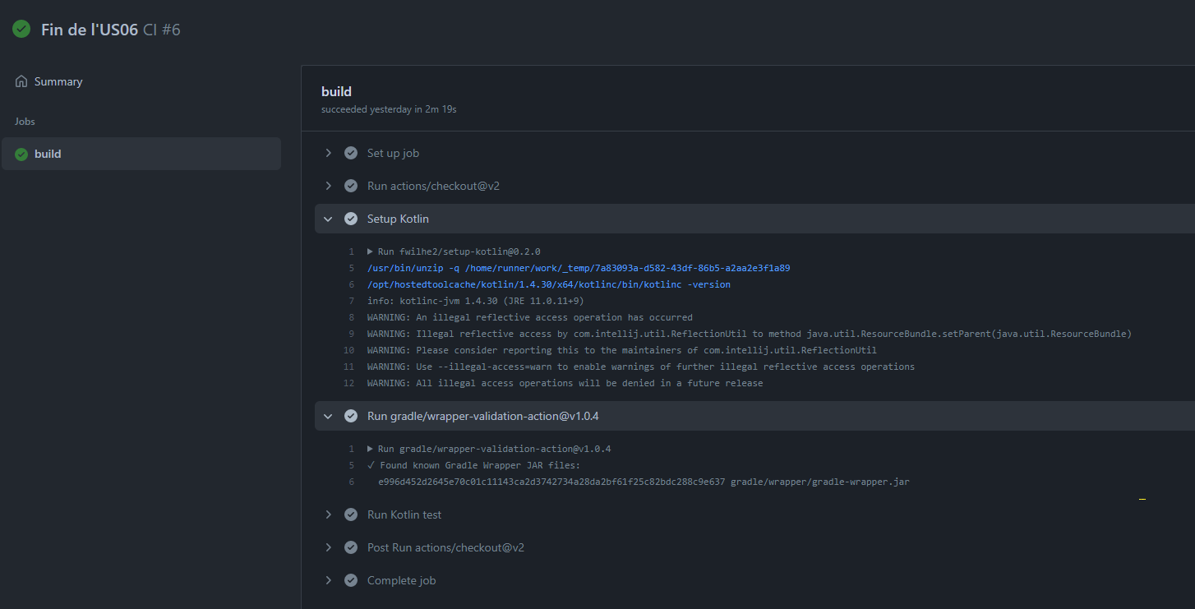
Task: Open the Summary link in sidebar
Action: click(58, 81)
